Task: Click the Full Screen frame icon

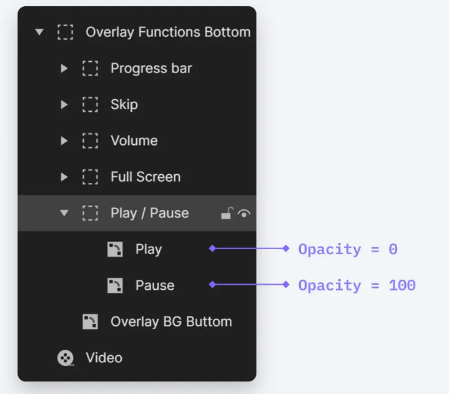Action: click(x=90, y=177)
